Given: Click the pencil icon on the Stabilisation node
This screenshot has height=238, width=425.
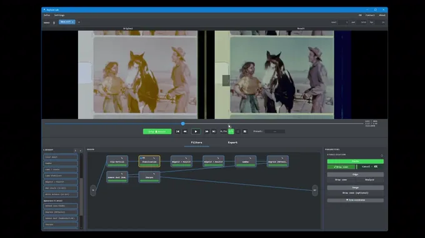Looking at the screenshot, I should click(x=154, y=158).
